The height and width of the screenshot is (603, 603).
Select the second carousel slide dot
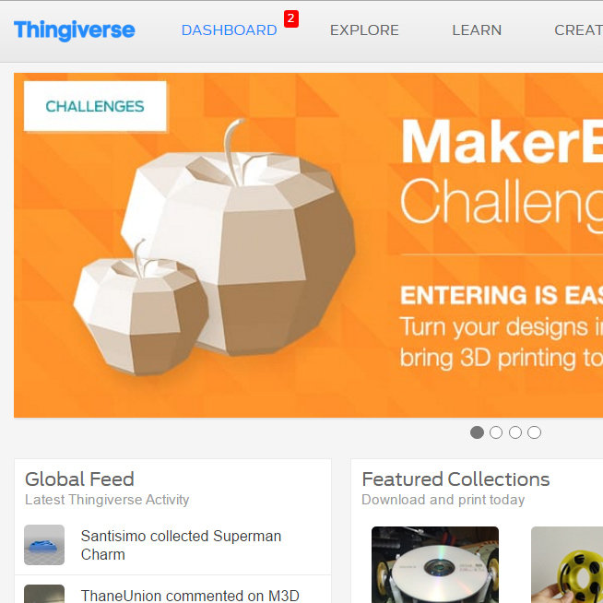click(496, 432)
